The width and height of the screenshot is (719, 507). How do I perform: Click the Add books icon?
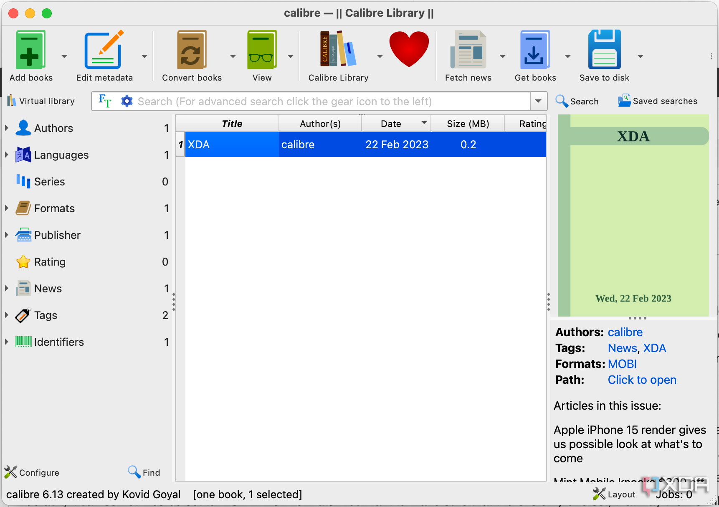point(30,49)
